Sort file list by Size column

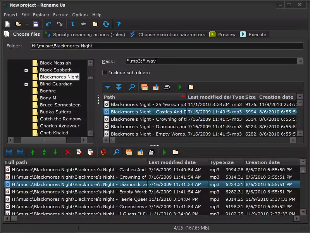click(233, 162)
